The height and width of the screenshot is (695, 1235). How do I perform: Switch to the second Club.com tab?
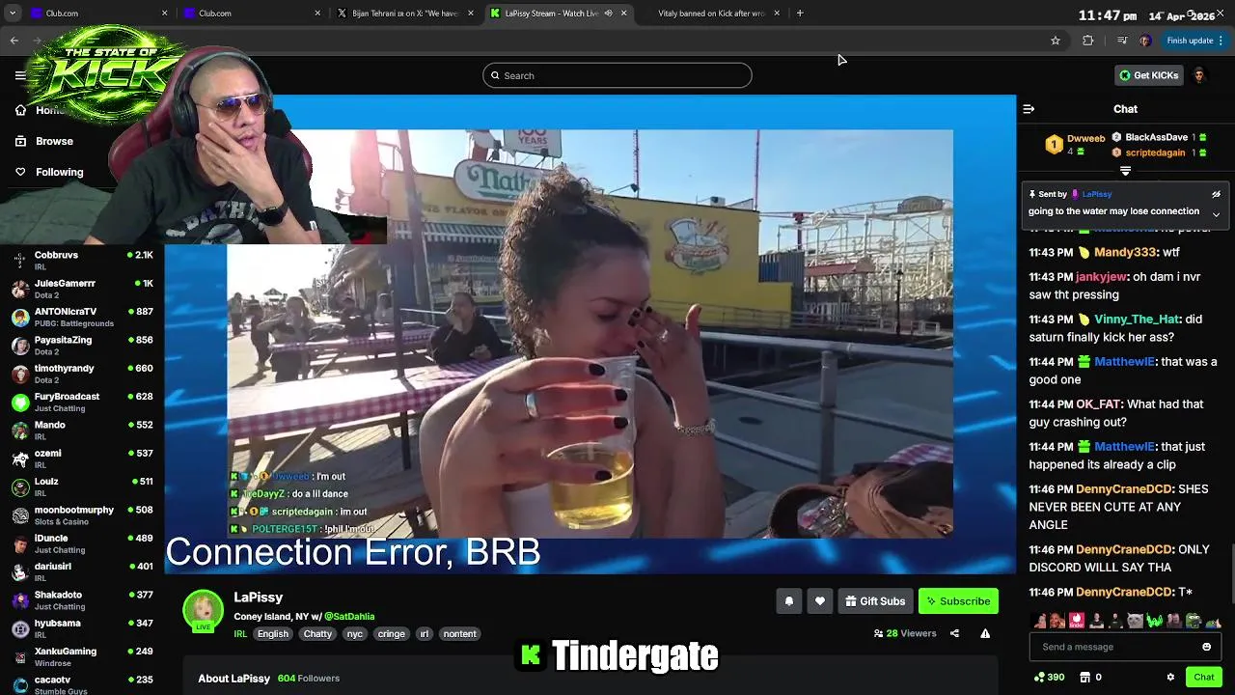click(x=253, y=14)
